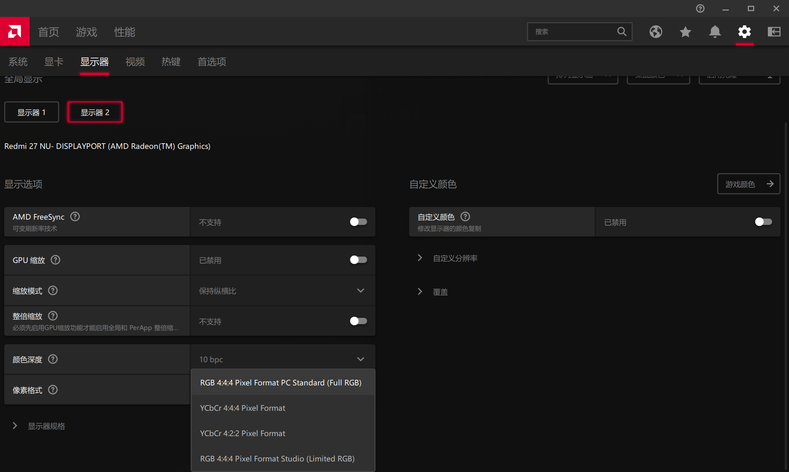Select 显示器 1 button

(x=32, y=112)
